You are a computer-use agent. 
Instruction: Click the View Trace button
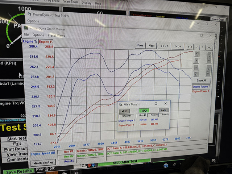(15, 154)
